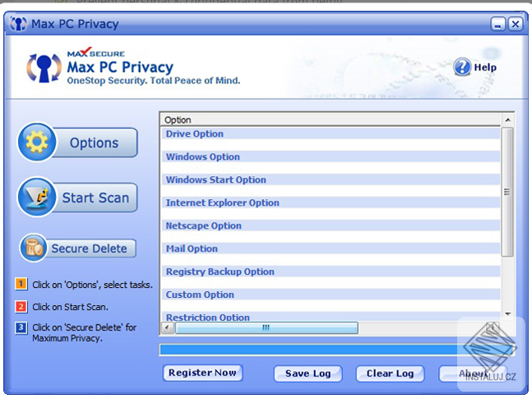Screen dimensions: 532x399
Task: Click the Secure Delete barrel icon
Action: [x=33, y=248]
